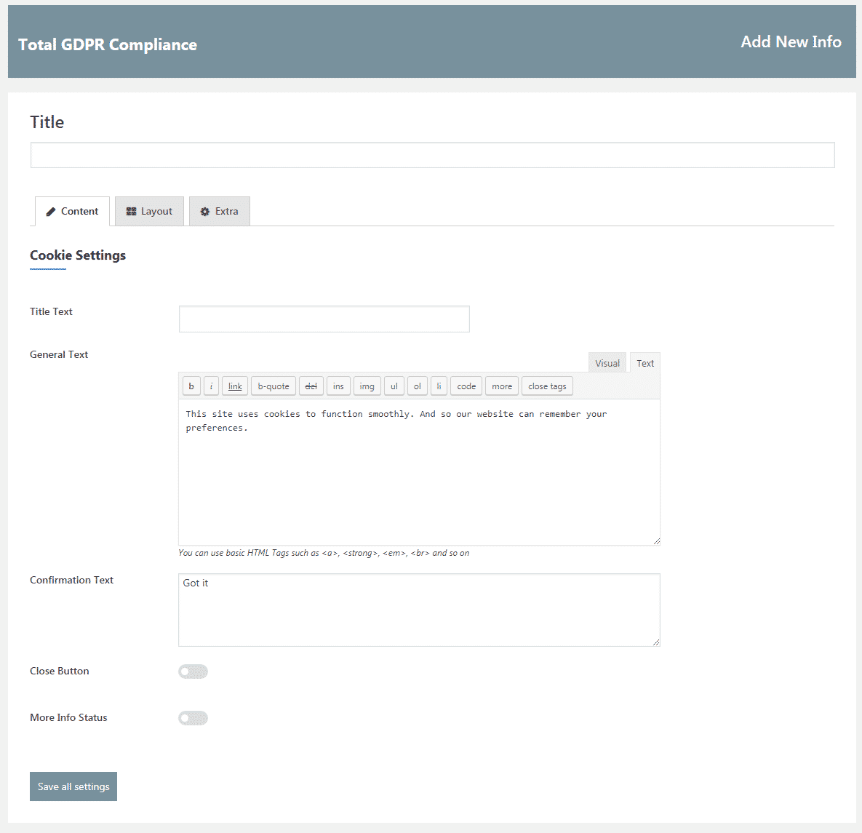Viewport: 862px width, 833px height.
Task: Turn on More Info Status toggle
Action: point(193,717)
